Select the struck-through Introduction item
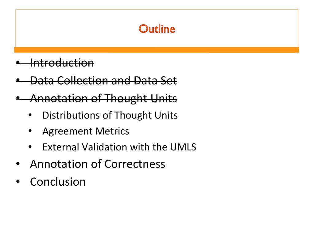The width and height of the screenshot is (314, 235). (62, 63)
